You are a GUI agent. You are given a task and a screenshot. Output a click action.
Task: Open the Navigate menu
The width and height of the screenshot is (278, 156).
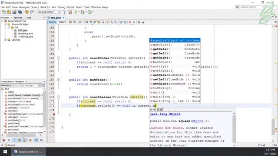[24, 7]
